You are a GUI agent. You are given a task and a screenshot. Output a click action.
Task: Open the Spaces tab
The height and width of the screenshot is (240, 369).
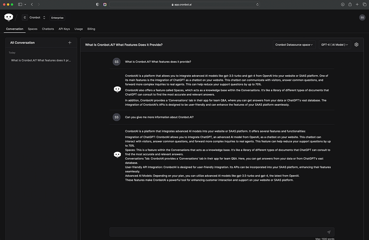click(32, 29)
